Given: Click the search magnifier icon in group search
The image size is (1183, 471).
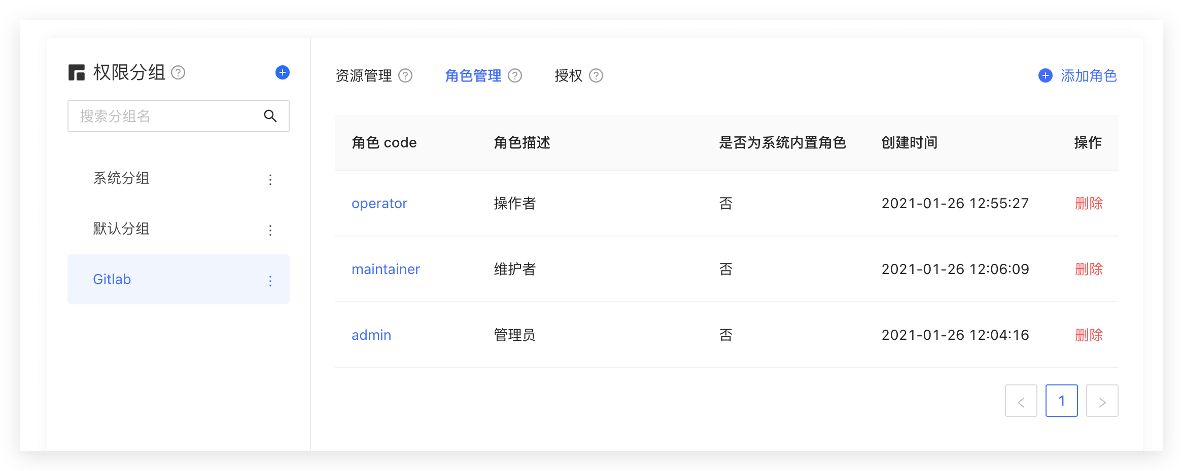Looking at the screenshot, I should click(270, 116).
